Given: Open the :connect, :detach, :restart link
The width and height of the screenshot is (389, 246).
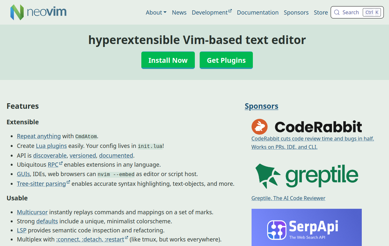Looking at the screenshot, I should coord(92,240).
